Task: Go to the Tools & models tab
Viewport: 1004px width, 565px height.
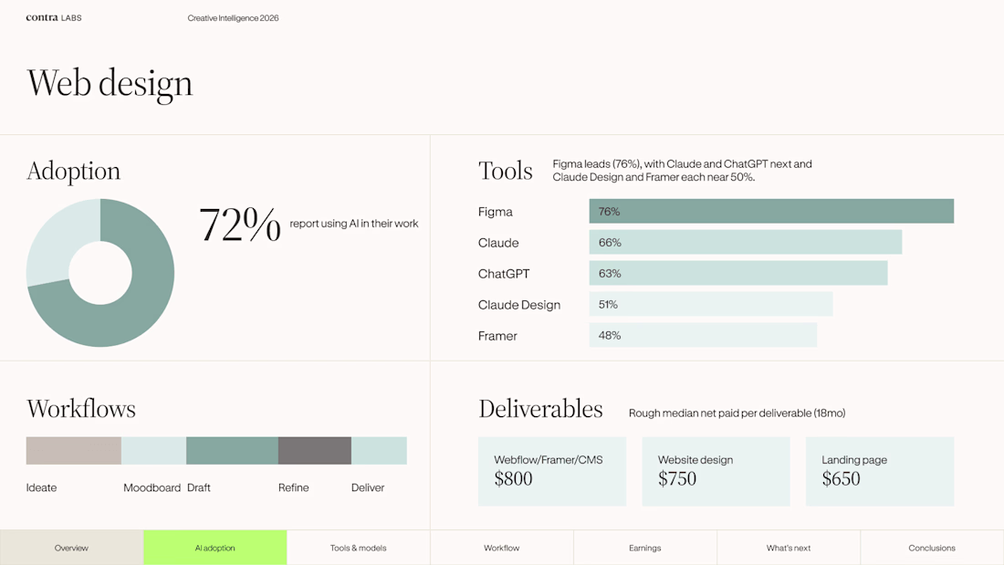Action: click(x=359, y=548)
